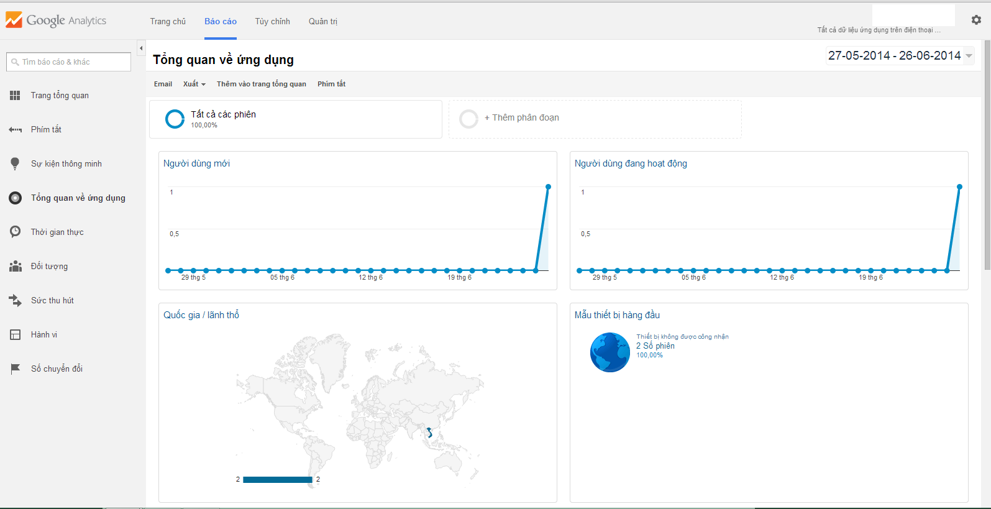The image size is (991, 509).
Task: Open the Người dùng mới report link
Action: click(x=196, y=163)
